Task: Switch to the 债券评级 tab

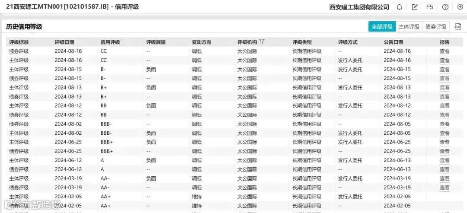Action: tap(436, 26)
